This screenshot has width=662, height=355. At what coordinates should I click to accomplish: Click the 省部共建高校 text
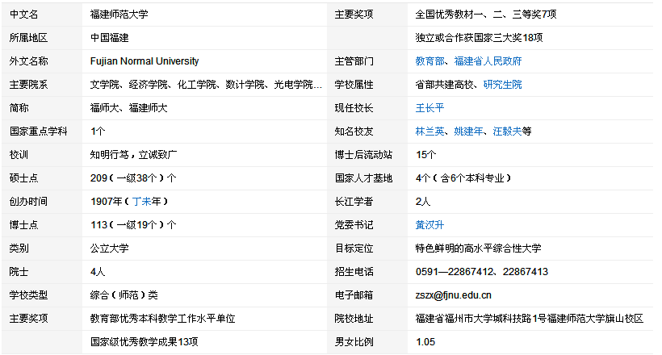click(x=445, y=85)
